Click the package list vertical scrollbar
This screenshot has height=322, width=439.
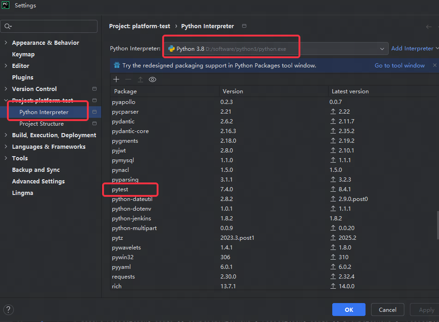(x=438, y=225)
